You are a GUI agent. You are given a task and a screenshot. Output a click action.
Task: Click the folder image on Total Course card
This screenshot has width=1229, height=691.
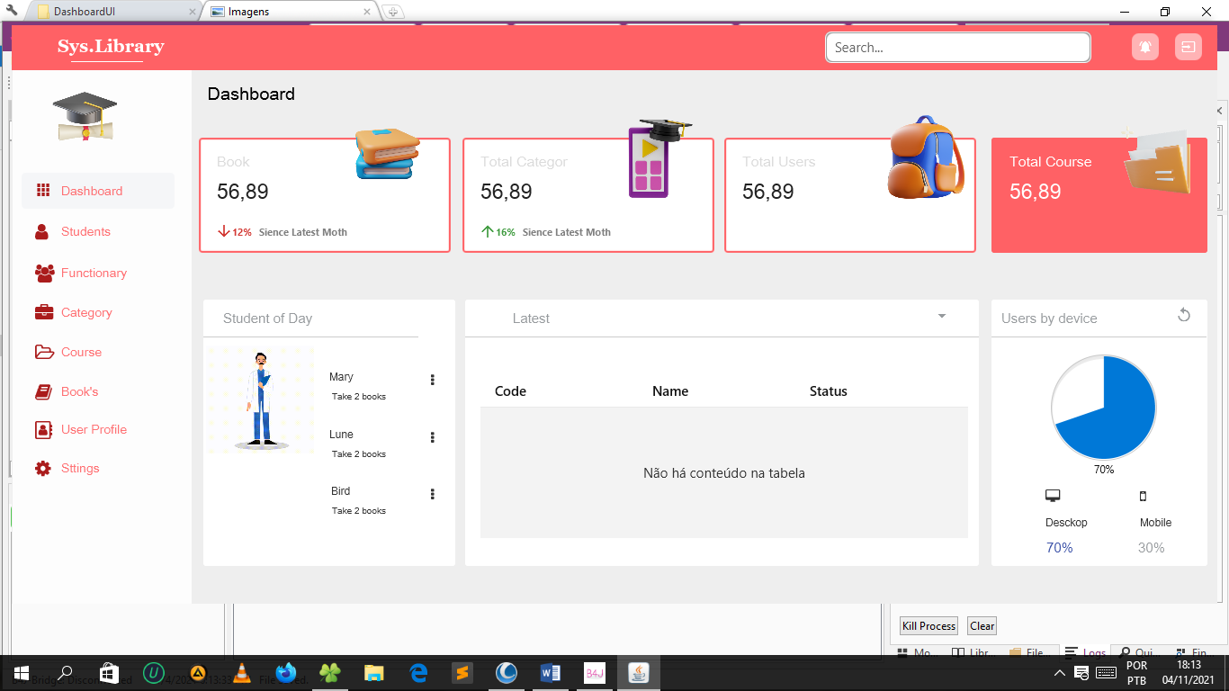pos(1158,161)
